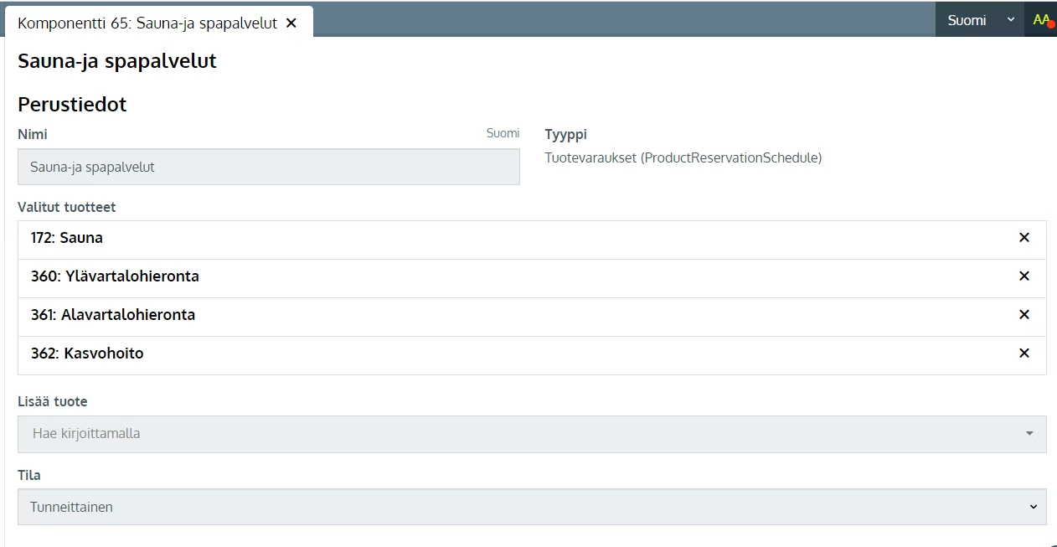
Task: Select the 361: Alavartalohieronta row text
Action: click(113, 315)
